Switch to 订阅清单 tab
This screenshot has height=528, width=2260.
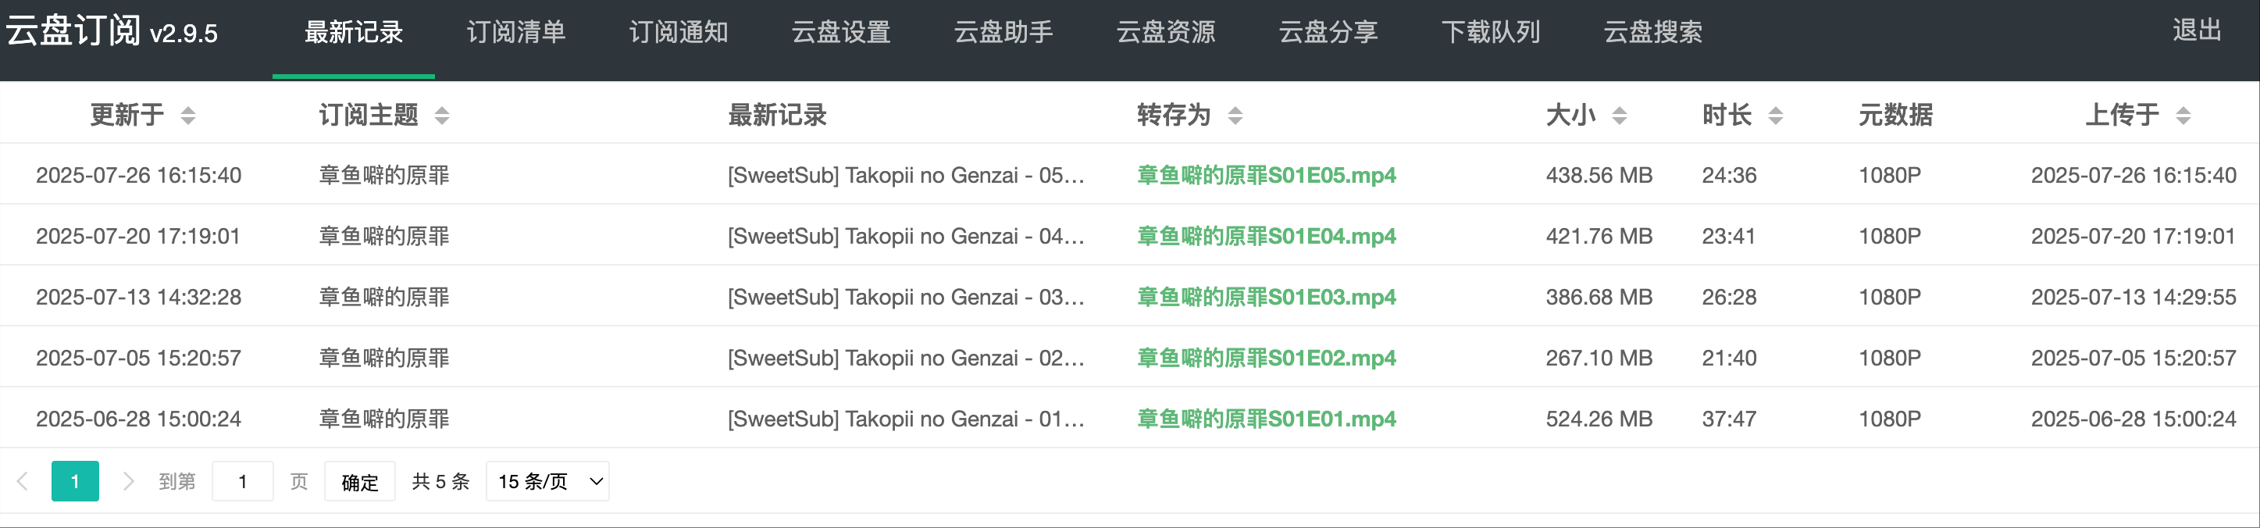click(516, 33)
